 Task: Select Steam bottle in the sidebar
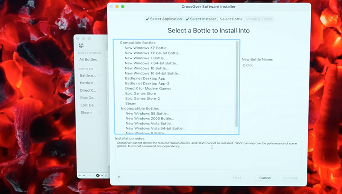[86, 113]
